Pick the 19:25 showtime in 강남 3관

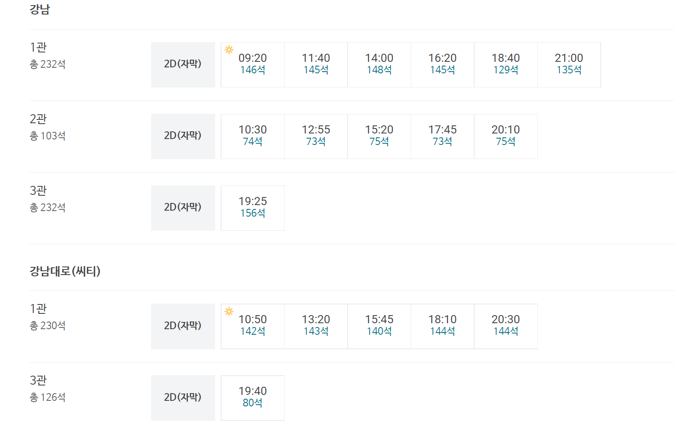tap(253, 208)
